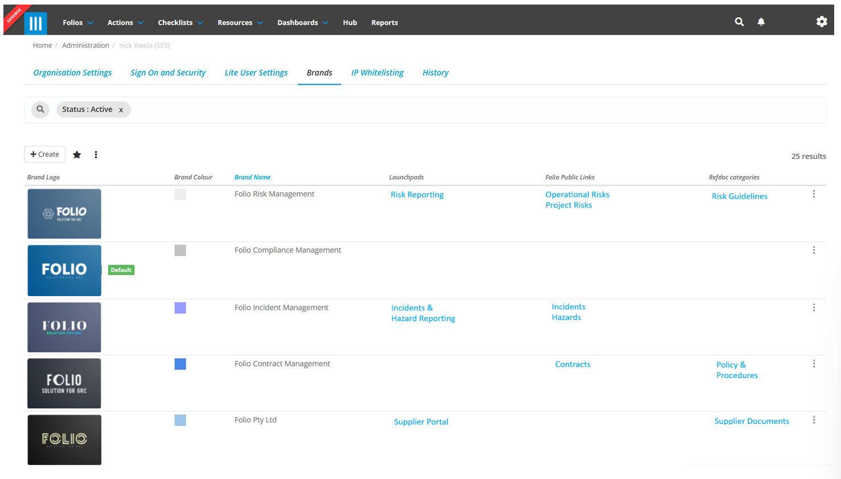Expand the Checklists dropdown menu

tap(180, 23)
